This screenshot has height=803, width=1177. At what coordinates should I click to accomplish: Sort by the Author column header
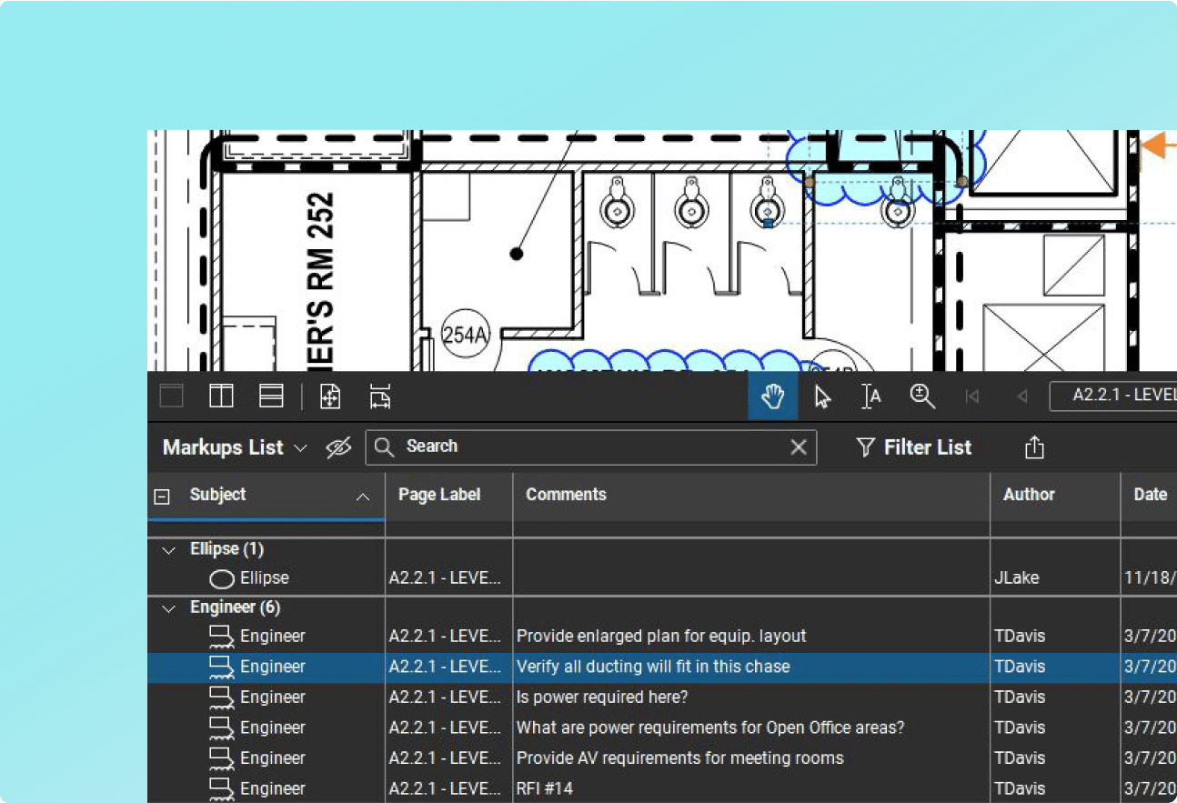click(1029, 495)
